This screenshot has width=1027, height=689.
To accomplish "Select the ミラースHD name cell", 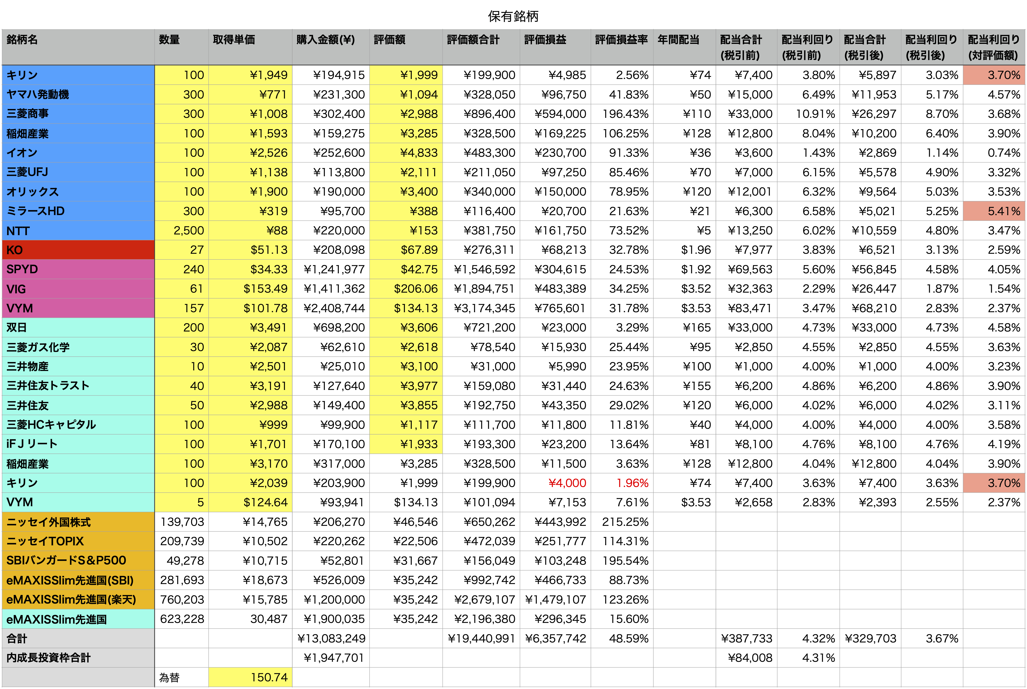I will [x=78, y=211].
